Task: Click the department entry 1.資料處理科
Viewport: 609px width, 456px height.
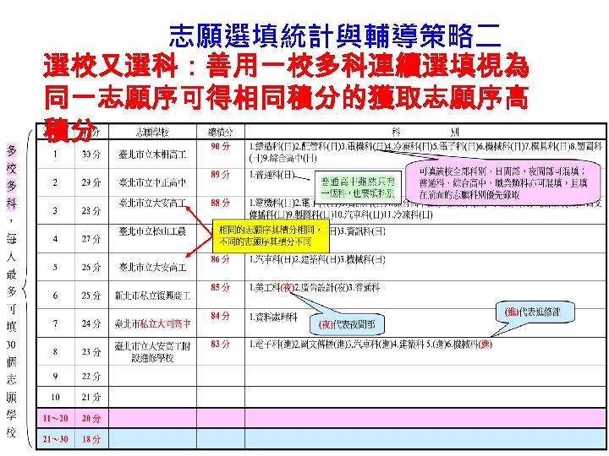Action: point(273,318)
